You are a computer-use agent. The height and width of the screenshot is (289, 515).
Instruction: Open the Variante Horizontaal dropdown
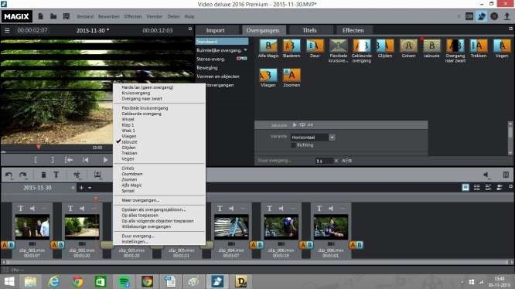pyautogui.click(x=332, y=137)
